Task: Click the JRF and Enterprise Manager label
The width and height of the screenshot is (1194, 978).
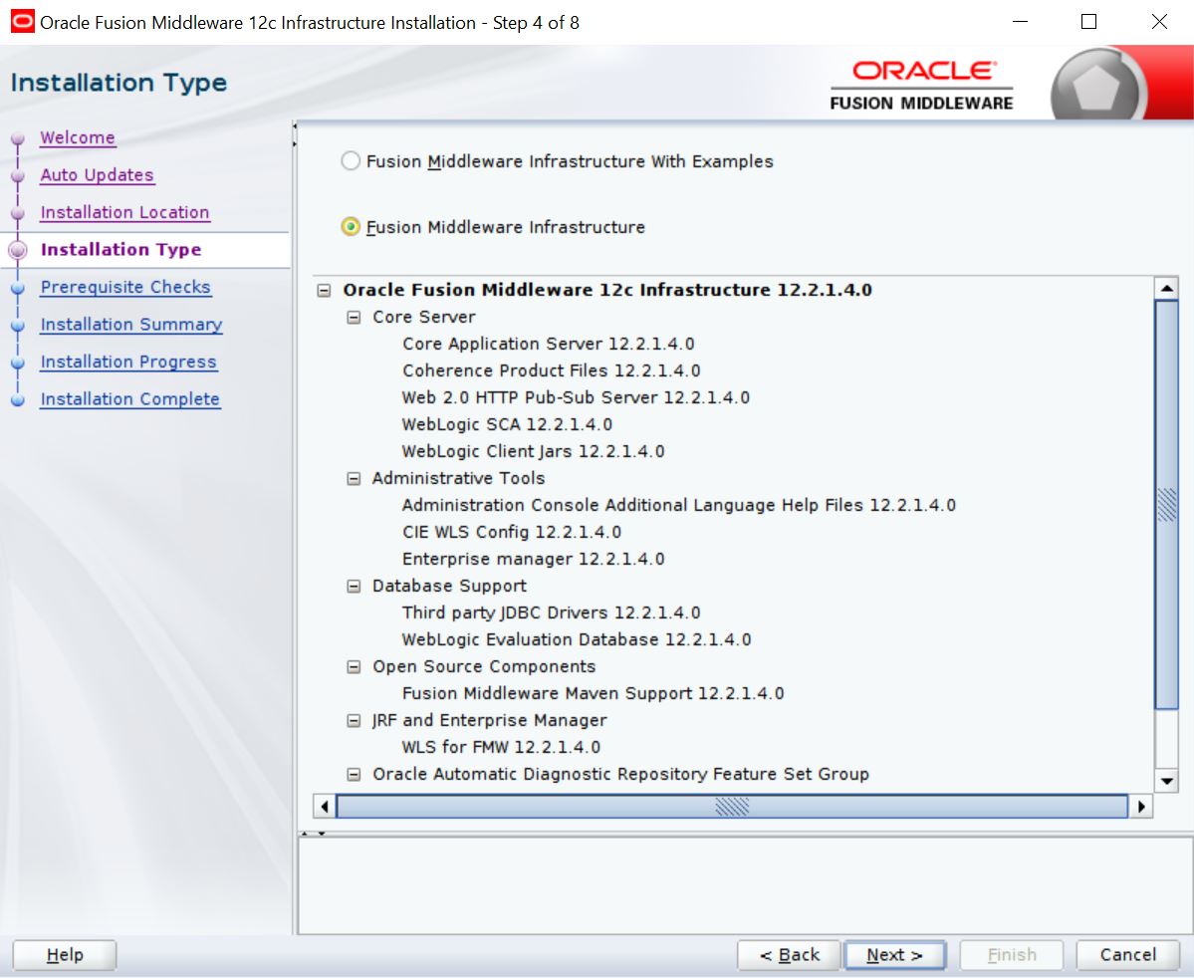Action: coord(490,720)
